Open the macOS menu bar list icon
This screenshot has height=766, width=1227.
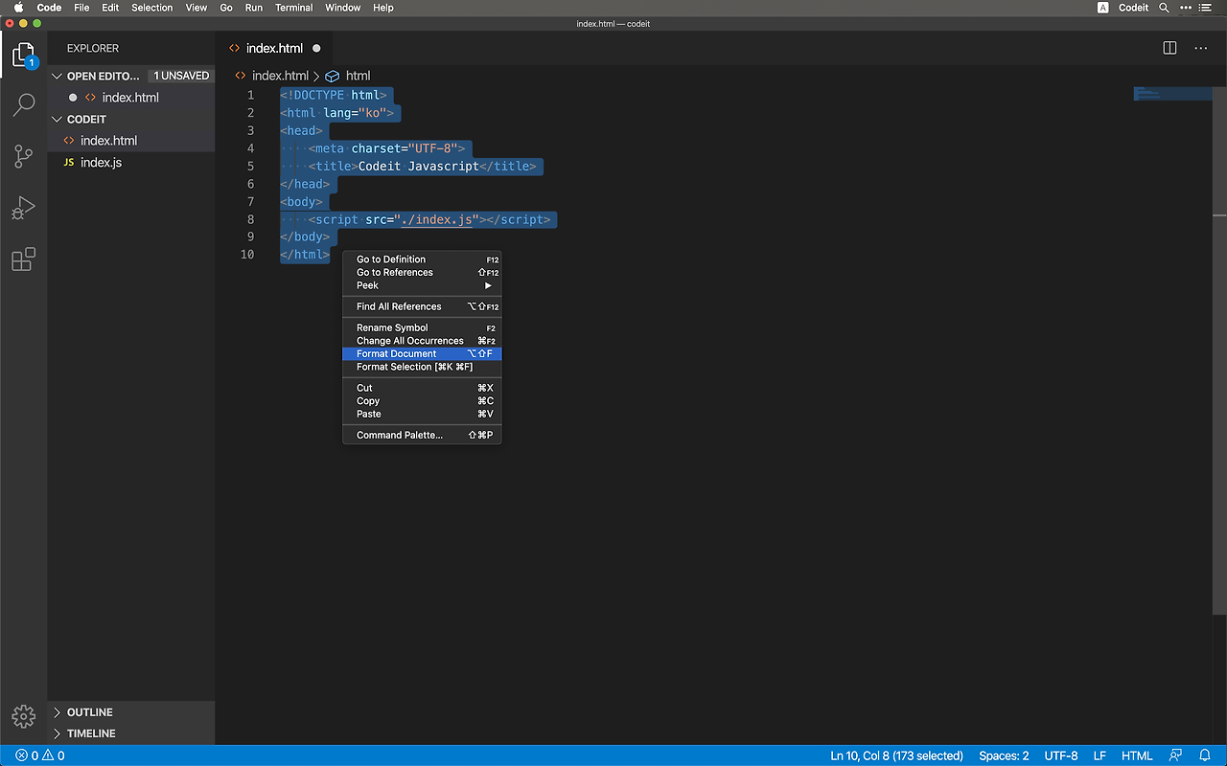click(x=1204, y=8)
